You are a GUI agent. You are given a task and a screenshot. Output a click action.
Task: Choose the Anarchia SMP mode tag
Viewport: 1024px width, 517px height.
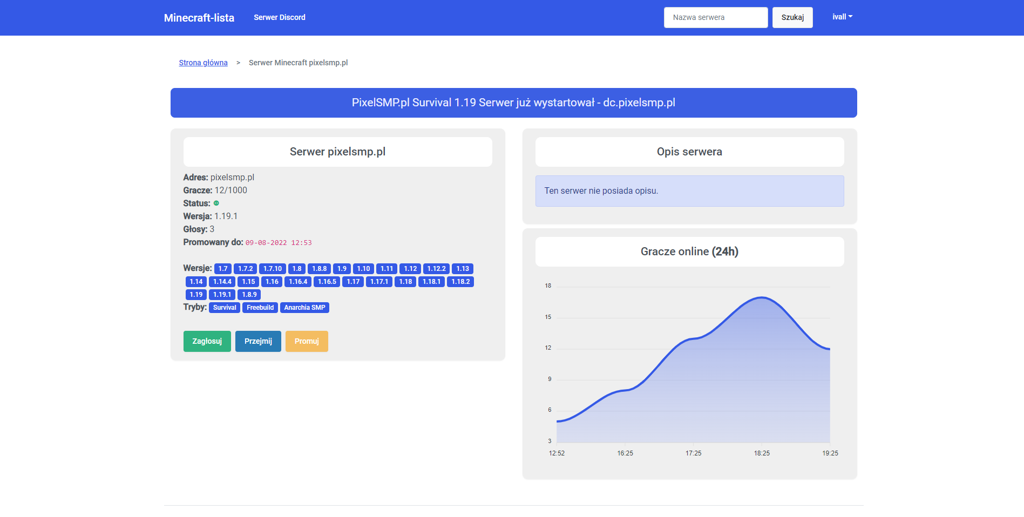click(x=304, y=308)
